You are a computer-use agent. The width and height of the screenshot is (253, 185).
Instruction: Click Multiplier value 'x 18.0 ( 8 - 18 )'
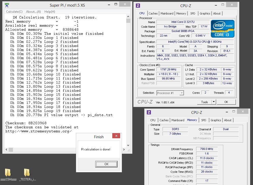[x=168, y=74]
